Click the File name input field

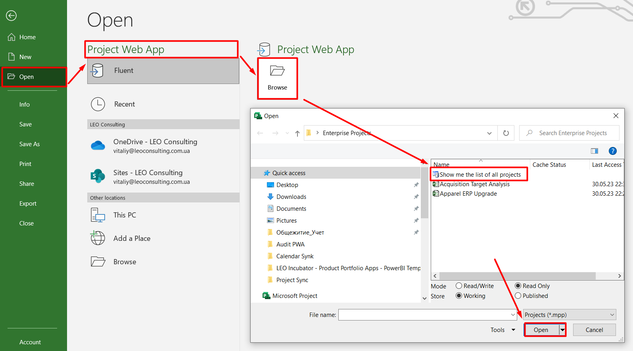click(x=427, y=315)
